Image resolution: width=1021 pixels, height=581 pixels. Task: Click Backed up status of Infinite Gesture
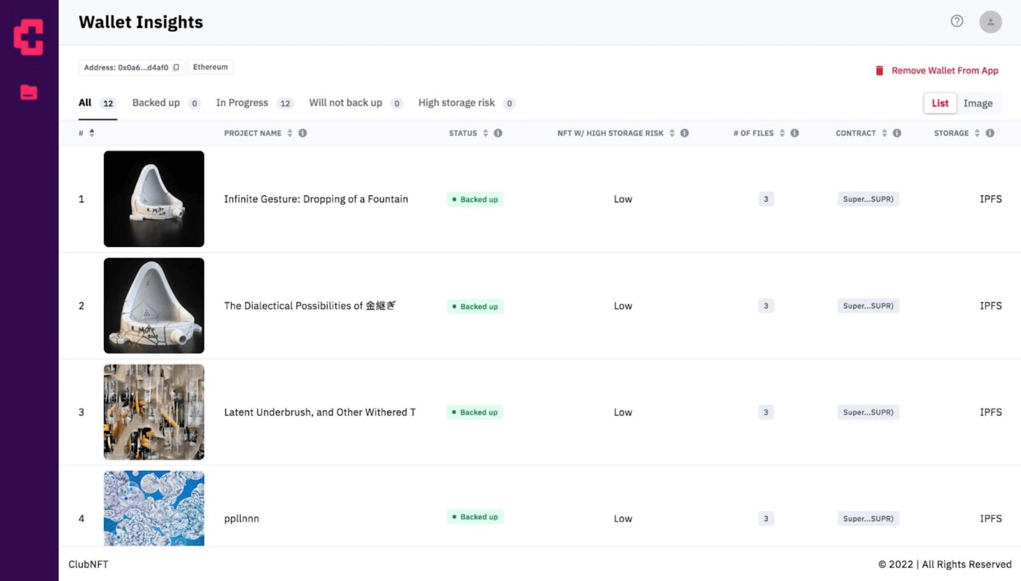[475, 199]
